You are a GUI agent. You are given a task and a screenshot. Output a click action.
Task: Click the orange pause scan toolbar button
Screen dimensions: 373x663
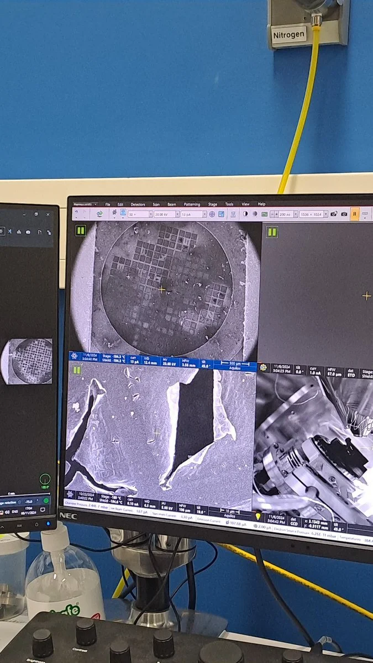coord(354,214)
